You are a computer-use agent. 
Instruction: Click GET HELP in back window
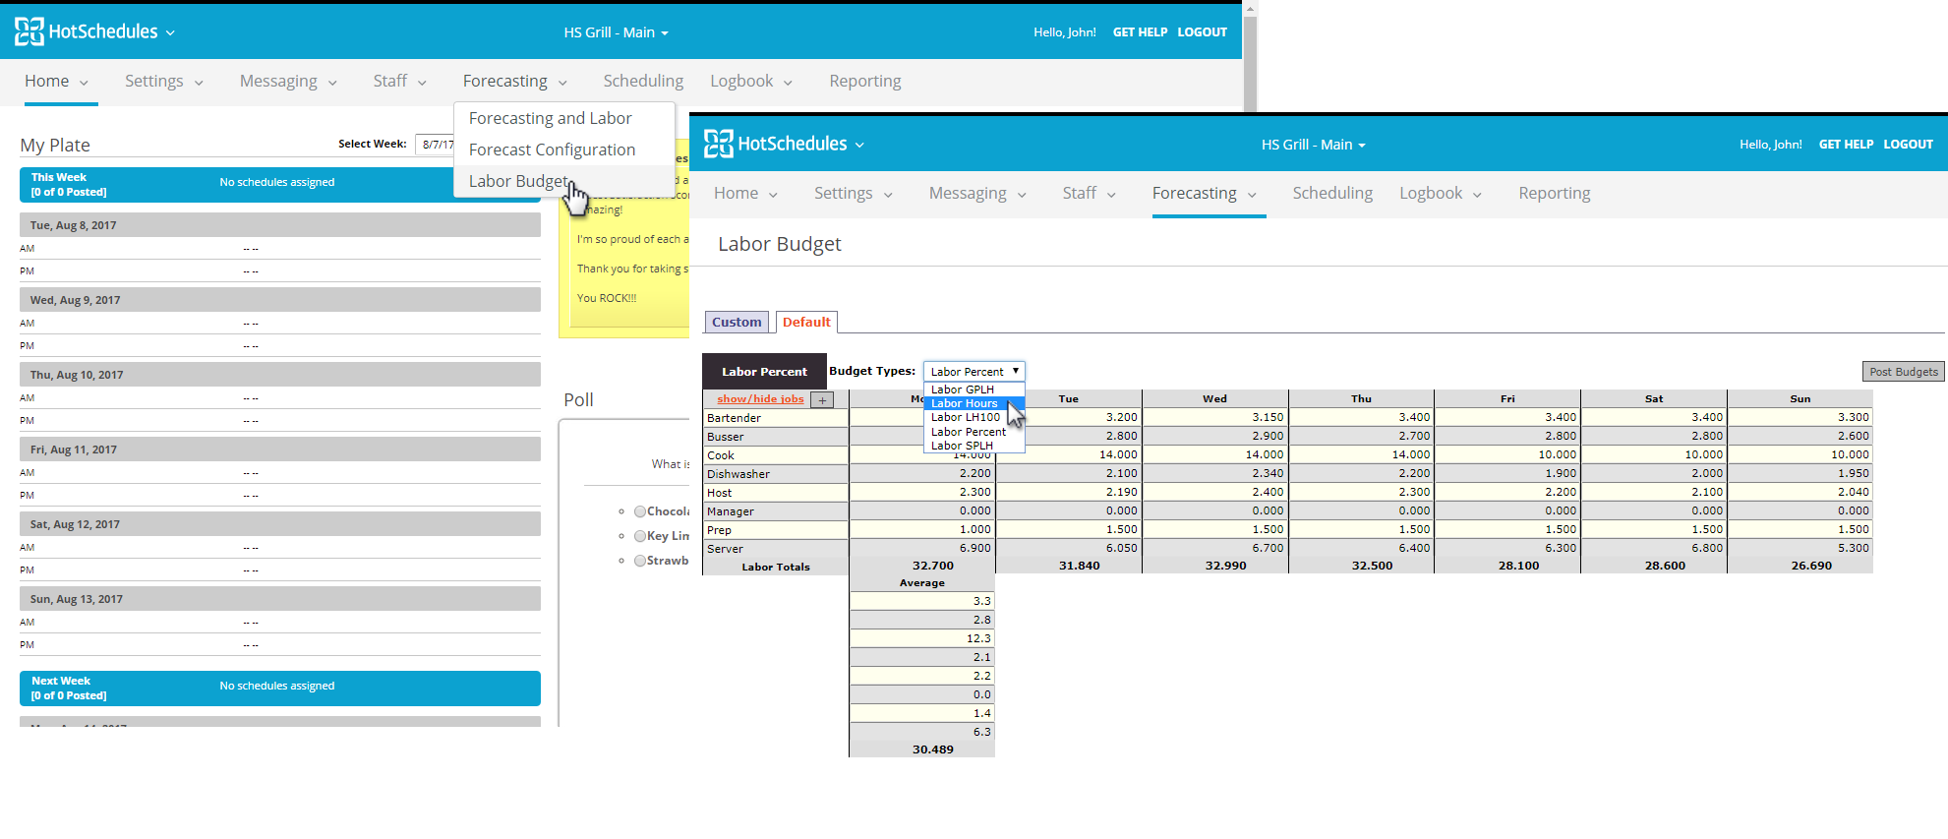[1140, 32]
